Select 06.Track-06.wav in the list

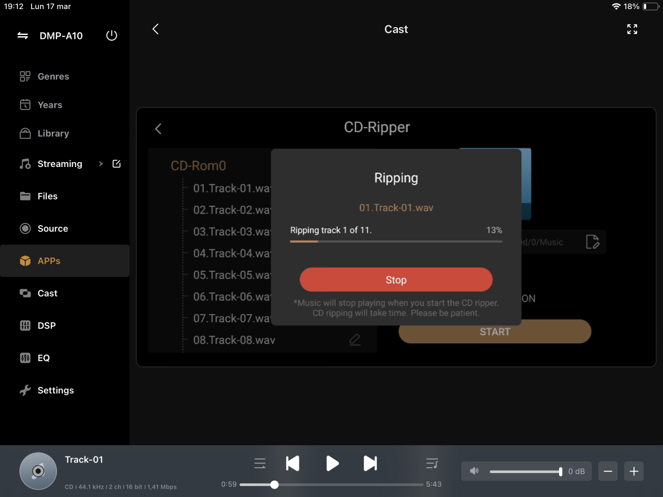pyautogui.click(x=231, y=297)
